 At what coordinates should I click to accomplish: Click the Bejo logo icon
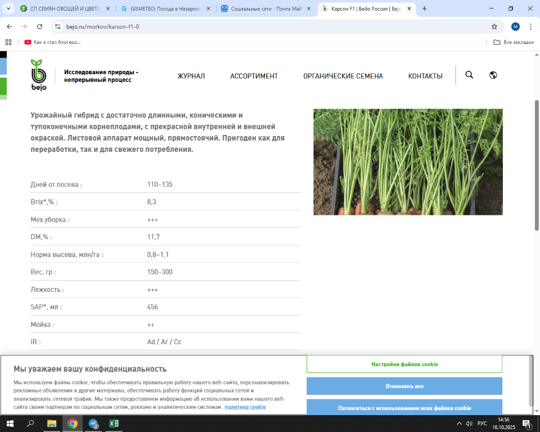pyautogui.click(x=38, y=75)
